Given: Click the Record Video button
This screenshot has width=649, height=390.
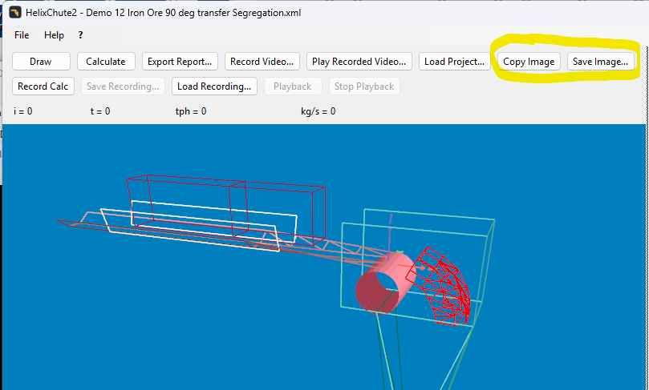Looking at the screenshot, I should [262, 62].
